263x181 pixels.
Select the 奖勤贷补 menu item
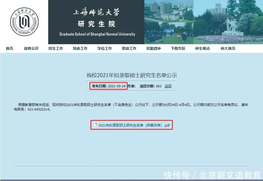[x=154, y=48]
